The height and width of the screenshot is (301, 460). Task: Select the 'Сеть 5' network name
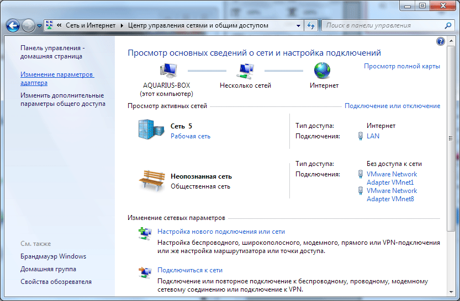(x=181, y=126)
